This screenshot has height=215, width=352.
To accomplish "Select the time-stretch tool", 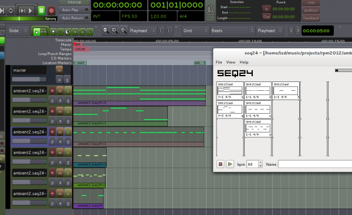I will (68, 32).
